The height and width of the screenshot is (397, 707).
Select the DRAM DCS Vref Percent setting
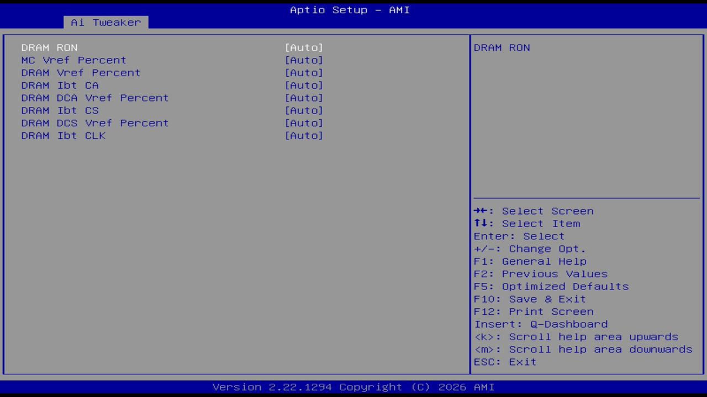95,122
